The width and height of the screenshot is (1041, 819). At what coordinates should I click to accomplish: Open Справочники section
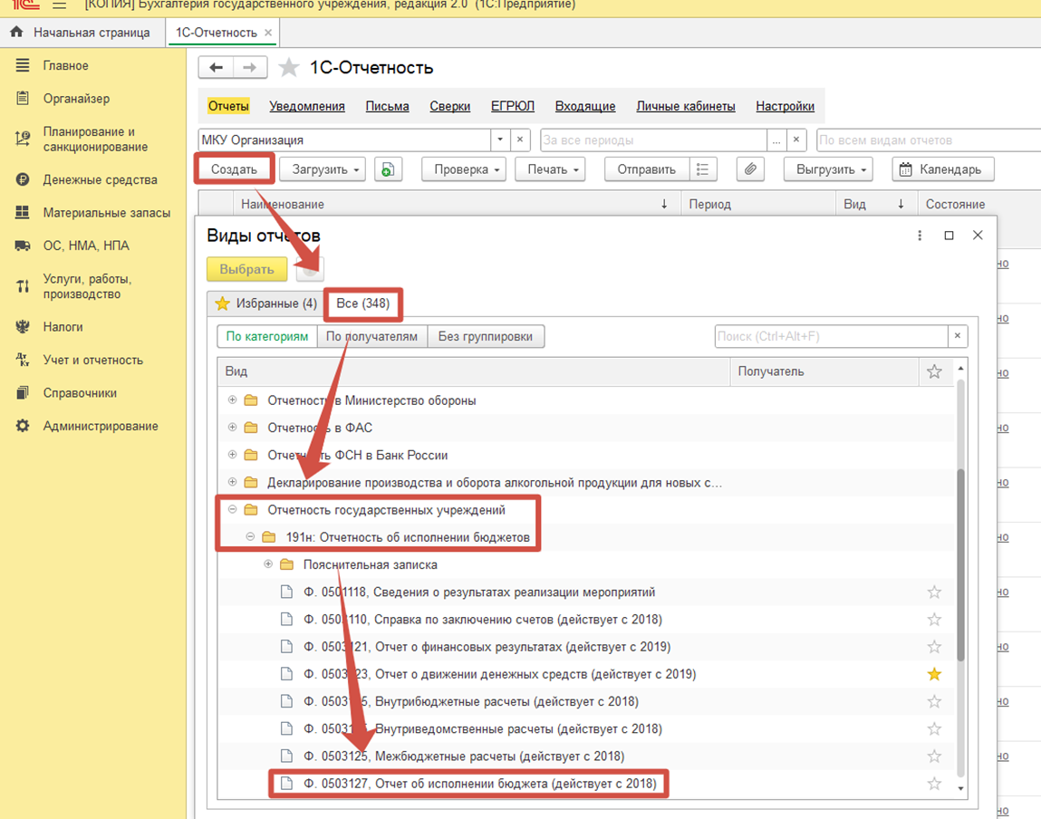point(80,393)
